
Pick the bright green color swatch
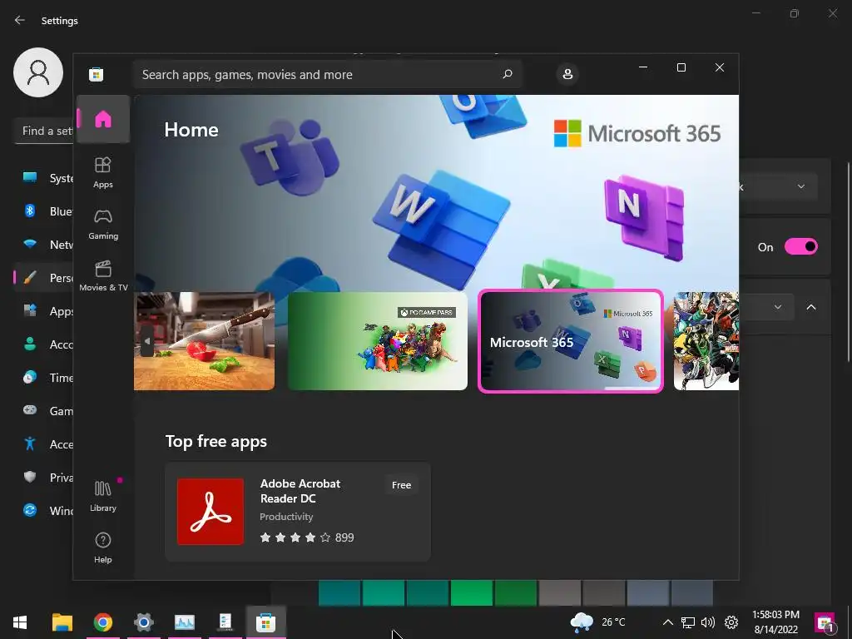(x=472, y=592)
